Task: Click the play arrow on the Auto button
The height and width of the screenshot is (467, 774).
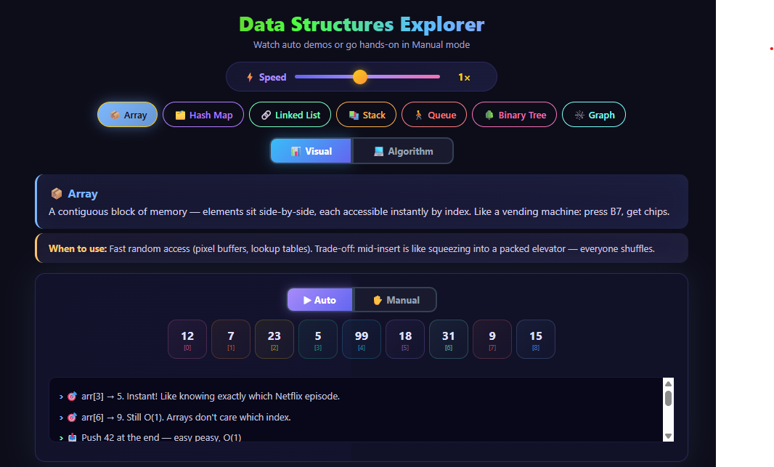Action: (x=308, y=299)
